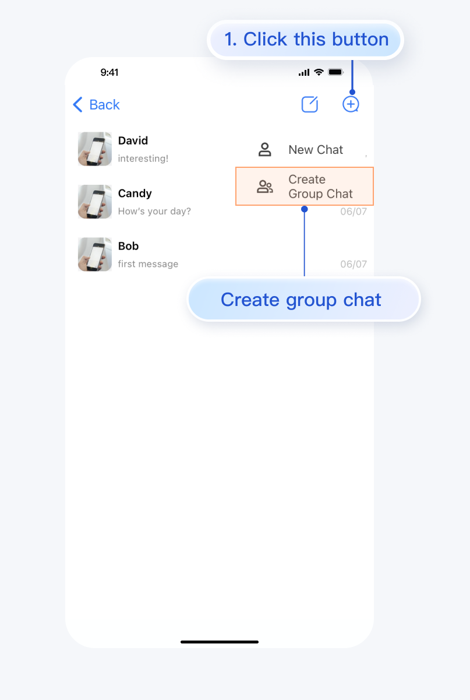This screenshot has width=470, height=700.
Task: Choose Create Group Chat option
Action: pyautogui.click(x=305, y=187)
